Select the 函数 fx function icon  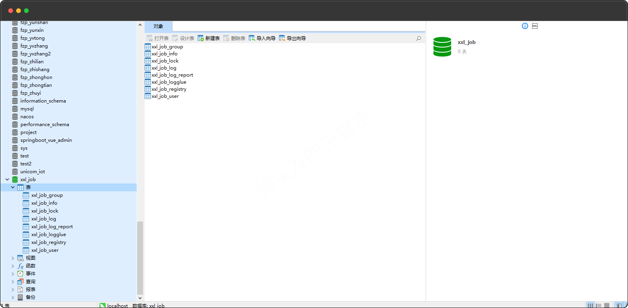pyautogui.click(x=20, y=266)
